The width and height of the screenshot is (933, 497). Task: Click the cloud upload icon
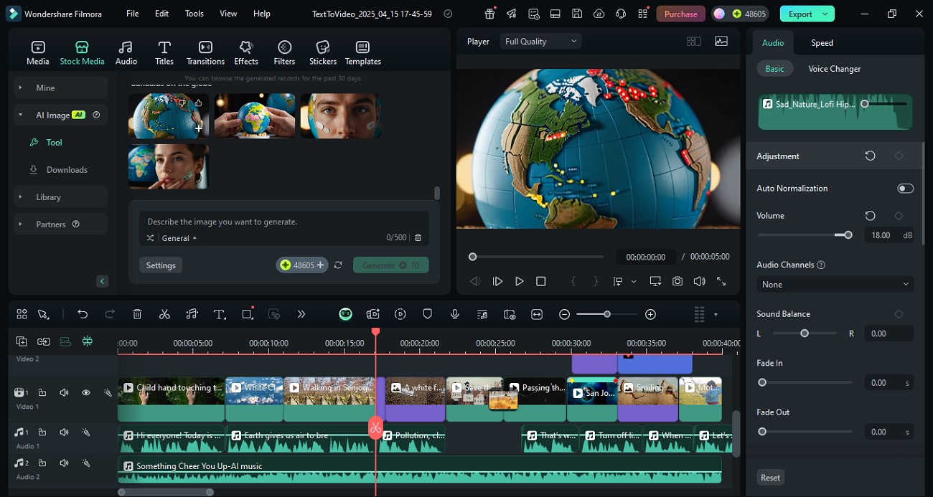click(x=599, y=14)
